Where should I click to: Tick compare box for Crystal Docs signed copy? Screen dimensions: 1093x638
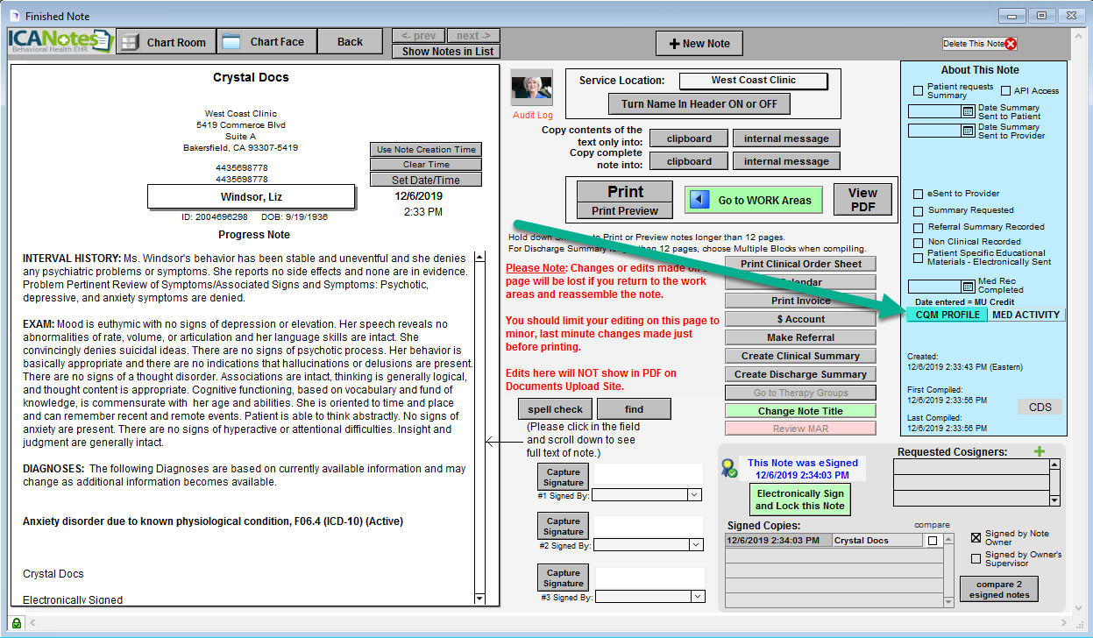coord(933,541)
